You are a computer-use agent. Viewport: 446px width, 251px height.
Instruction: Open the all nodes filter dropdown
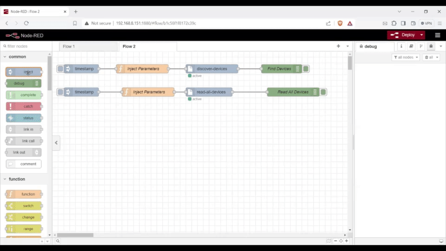(406, 57)
